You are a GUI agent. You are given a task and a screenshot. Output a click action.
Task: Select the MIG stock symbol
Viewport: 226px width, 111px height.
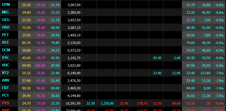[x=5, y=12]
